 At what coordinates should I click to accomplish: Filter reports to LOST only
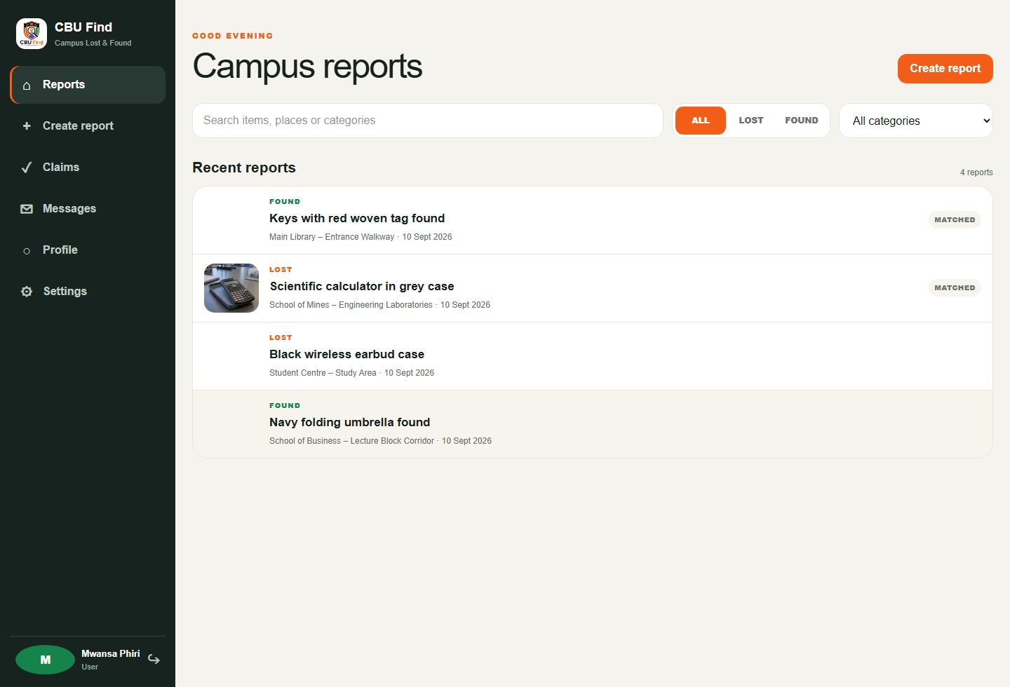[751, 121]
